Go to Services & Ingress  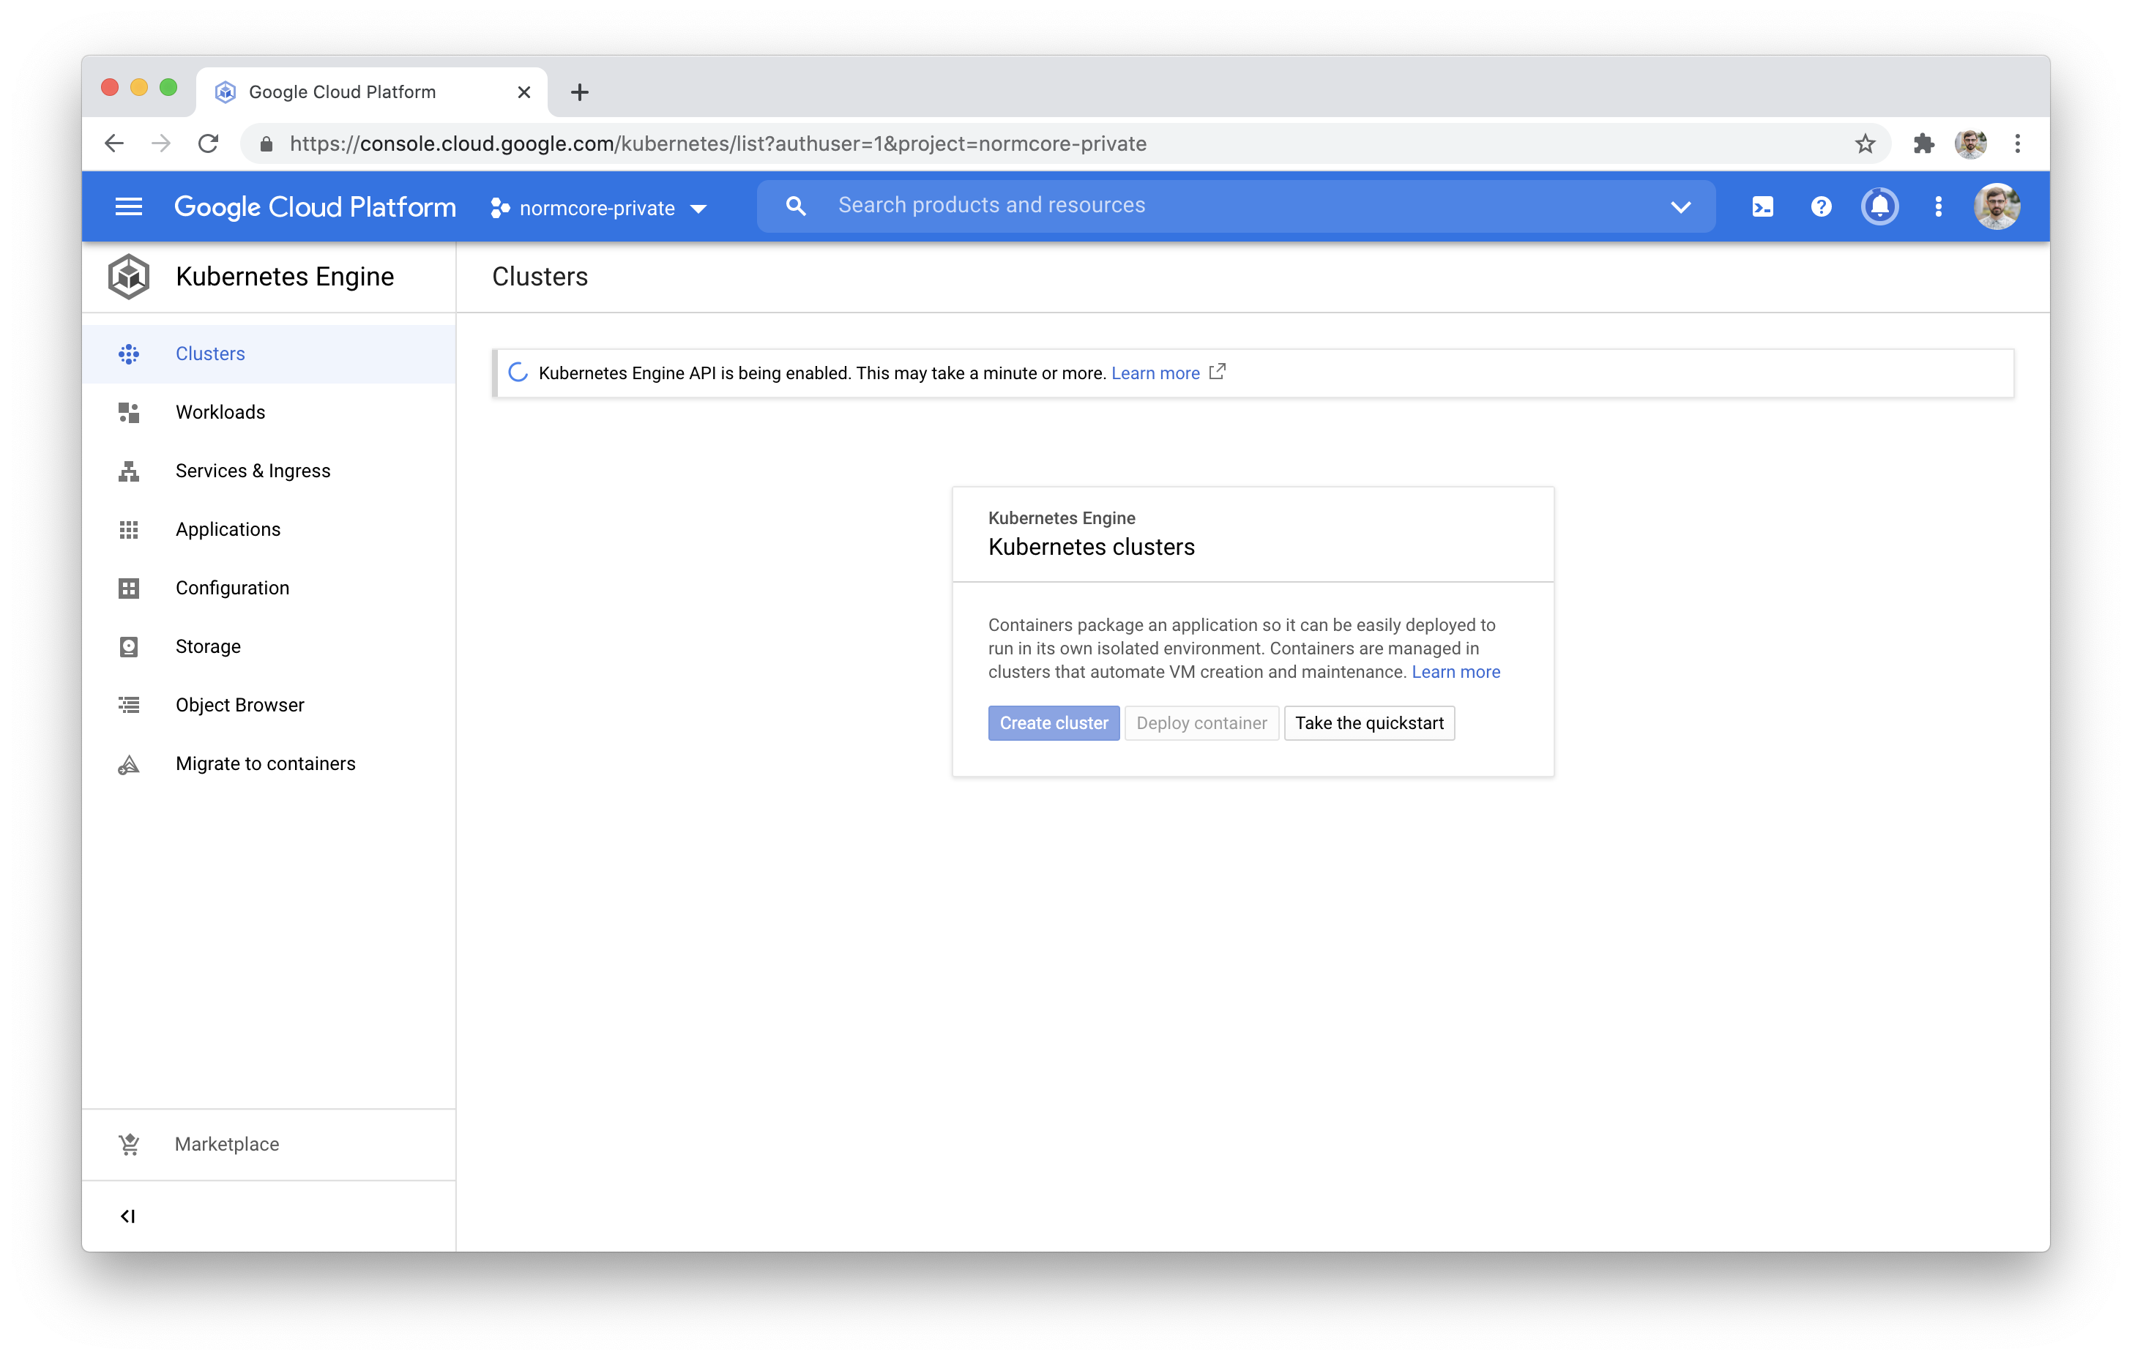tap(253, 470)
